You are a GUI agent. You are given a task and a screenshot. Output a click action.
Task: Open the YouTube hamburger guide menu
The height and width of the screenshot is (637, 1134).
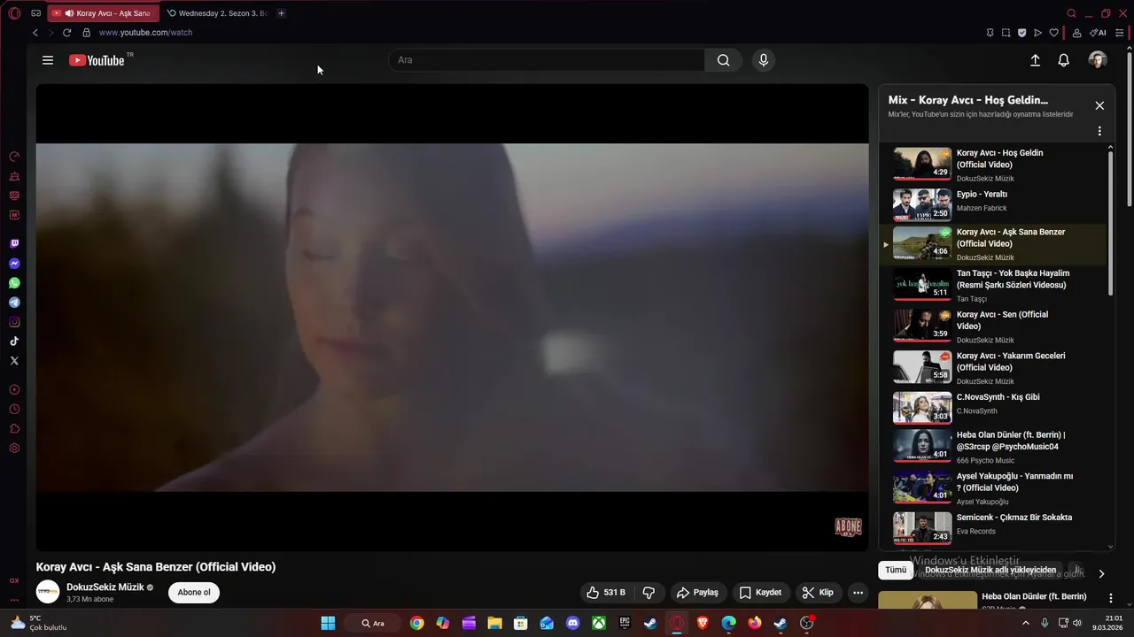(x=48, y=60)
